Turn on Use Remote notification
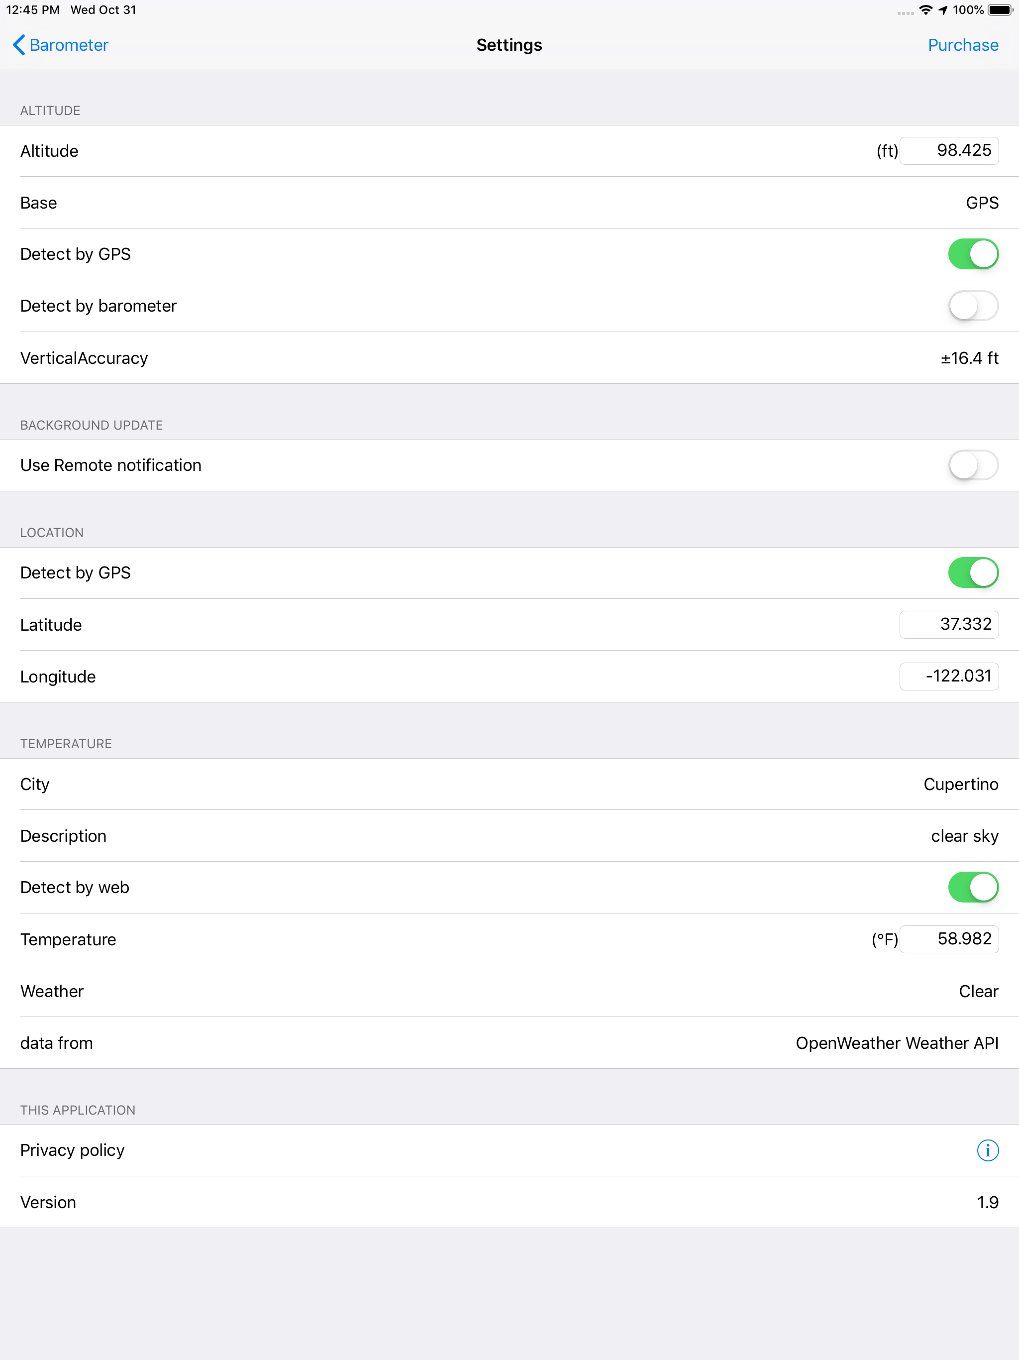Viewport: 1019px width, 1360px height. [973, 465]
